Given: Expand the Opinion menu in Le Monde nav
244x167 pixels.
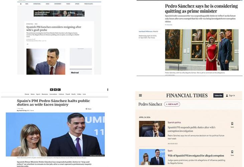Looking at the screenshot, I should pyautogui.click(x=77, y=4).
